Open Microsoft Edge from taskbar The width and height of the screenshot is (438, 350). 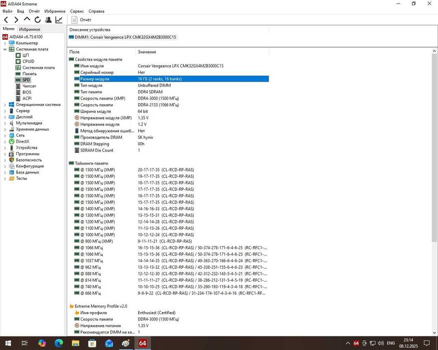[x=59, y=343]
